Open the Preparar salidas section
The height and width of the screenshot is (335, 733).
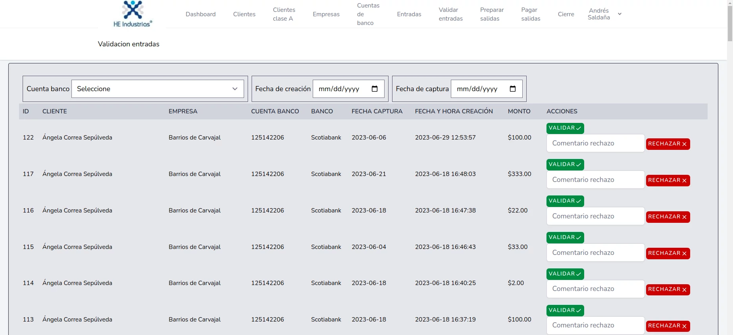(492, 14)
